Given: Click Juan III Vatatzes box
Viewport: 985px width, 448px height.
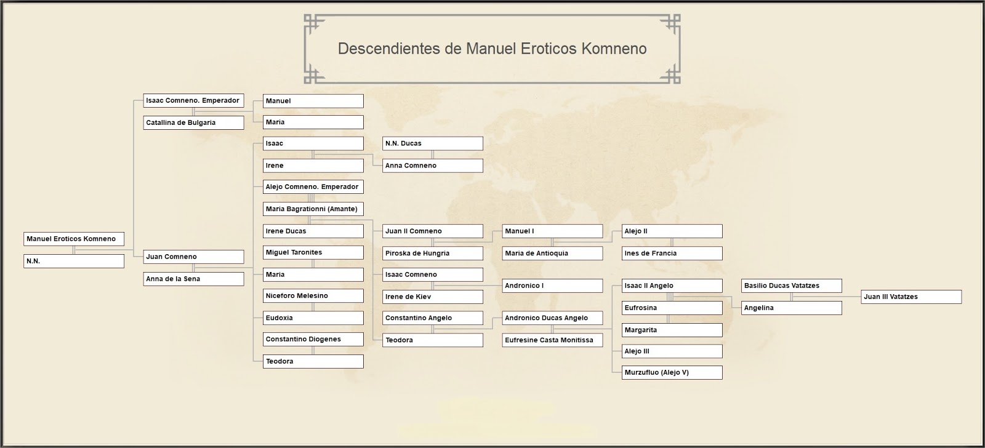Looking at the screenshot, I should pos(911,297).
